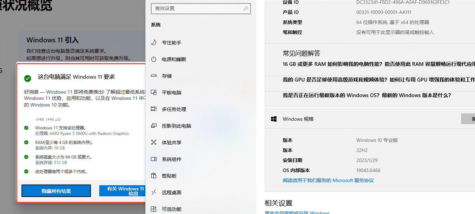Click the 有关 Windows 11 信息 button
475x214 pixels.
(x=122, y=191)
